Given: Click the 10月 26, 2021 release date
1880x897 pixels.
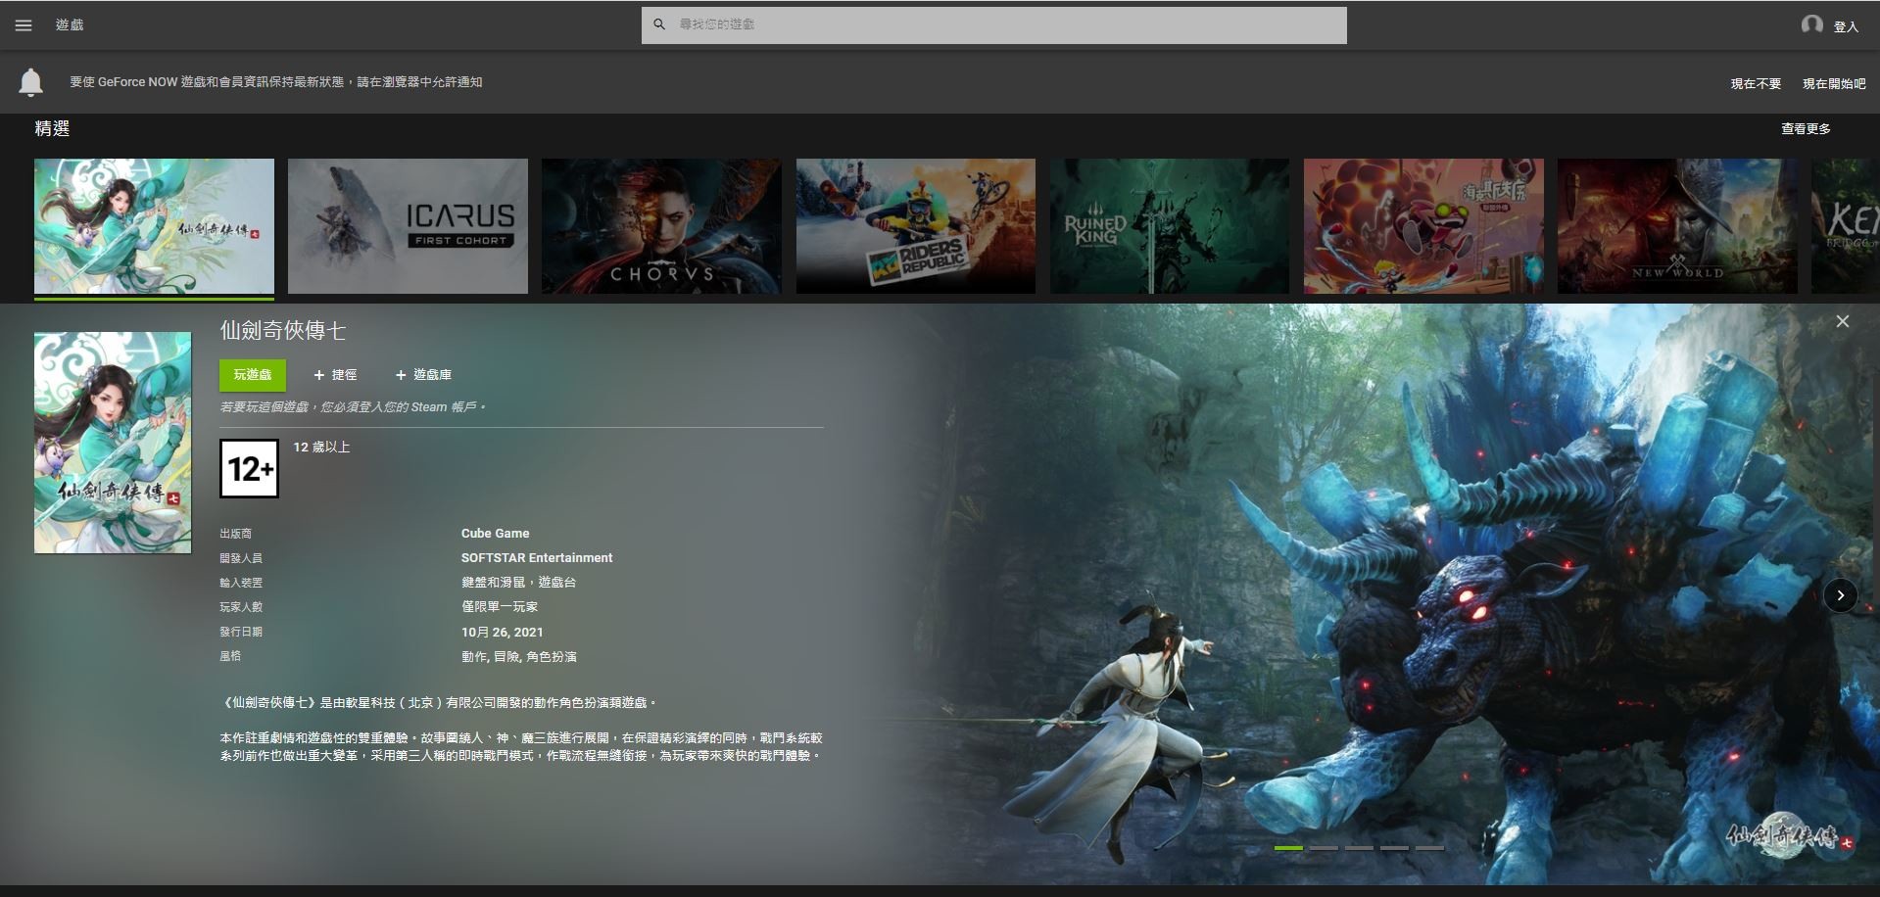Looking at the screenshot, I should 502,633.
